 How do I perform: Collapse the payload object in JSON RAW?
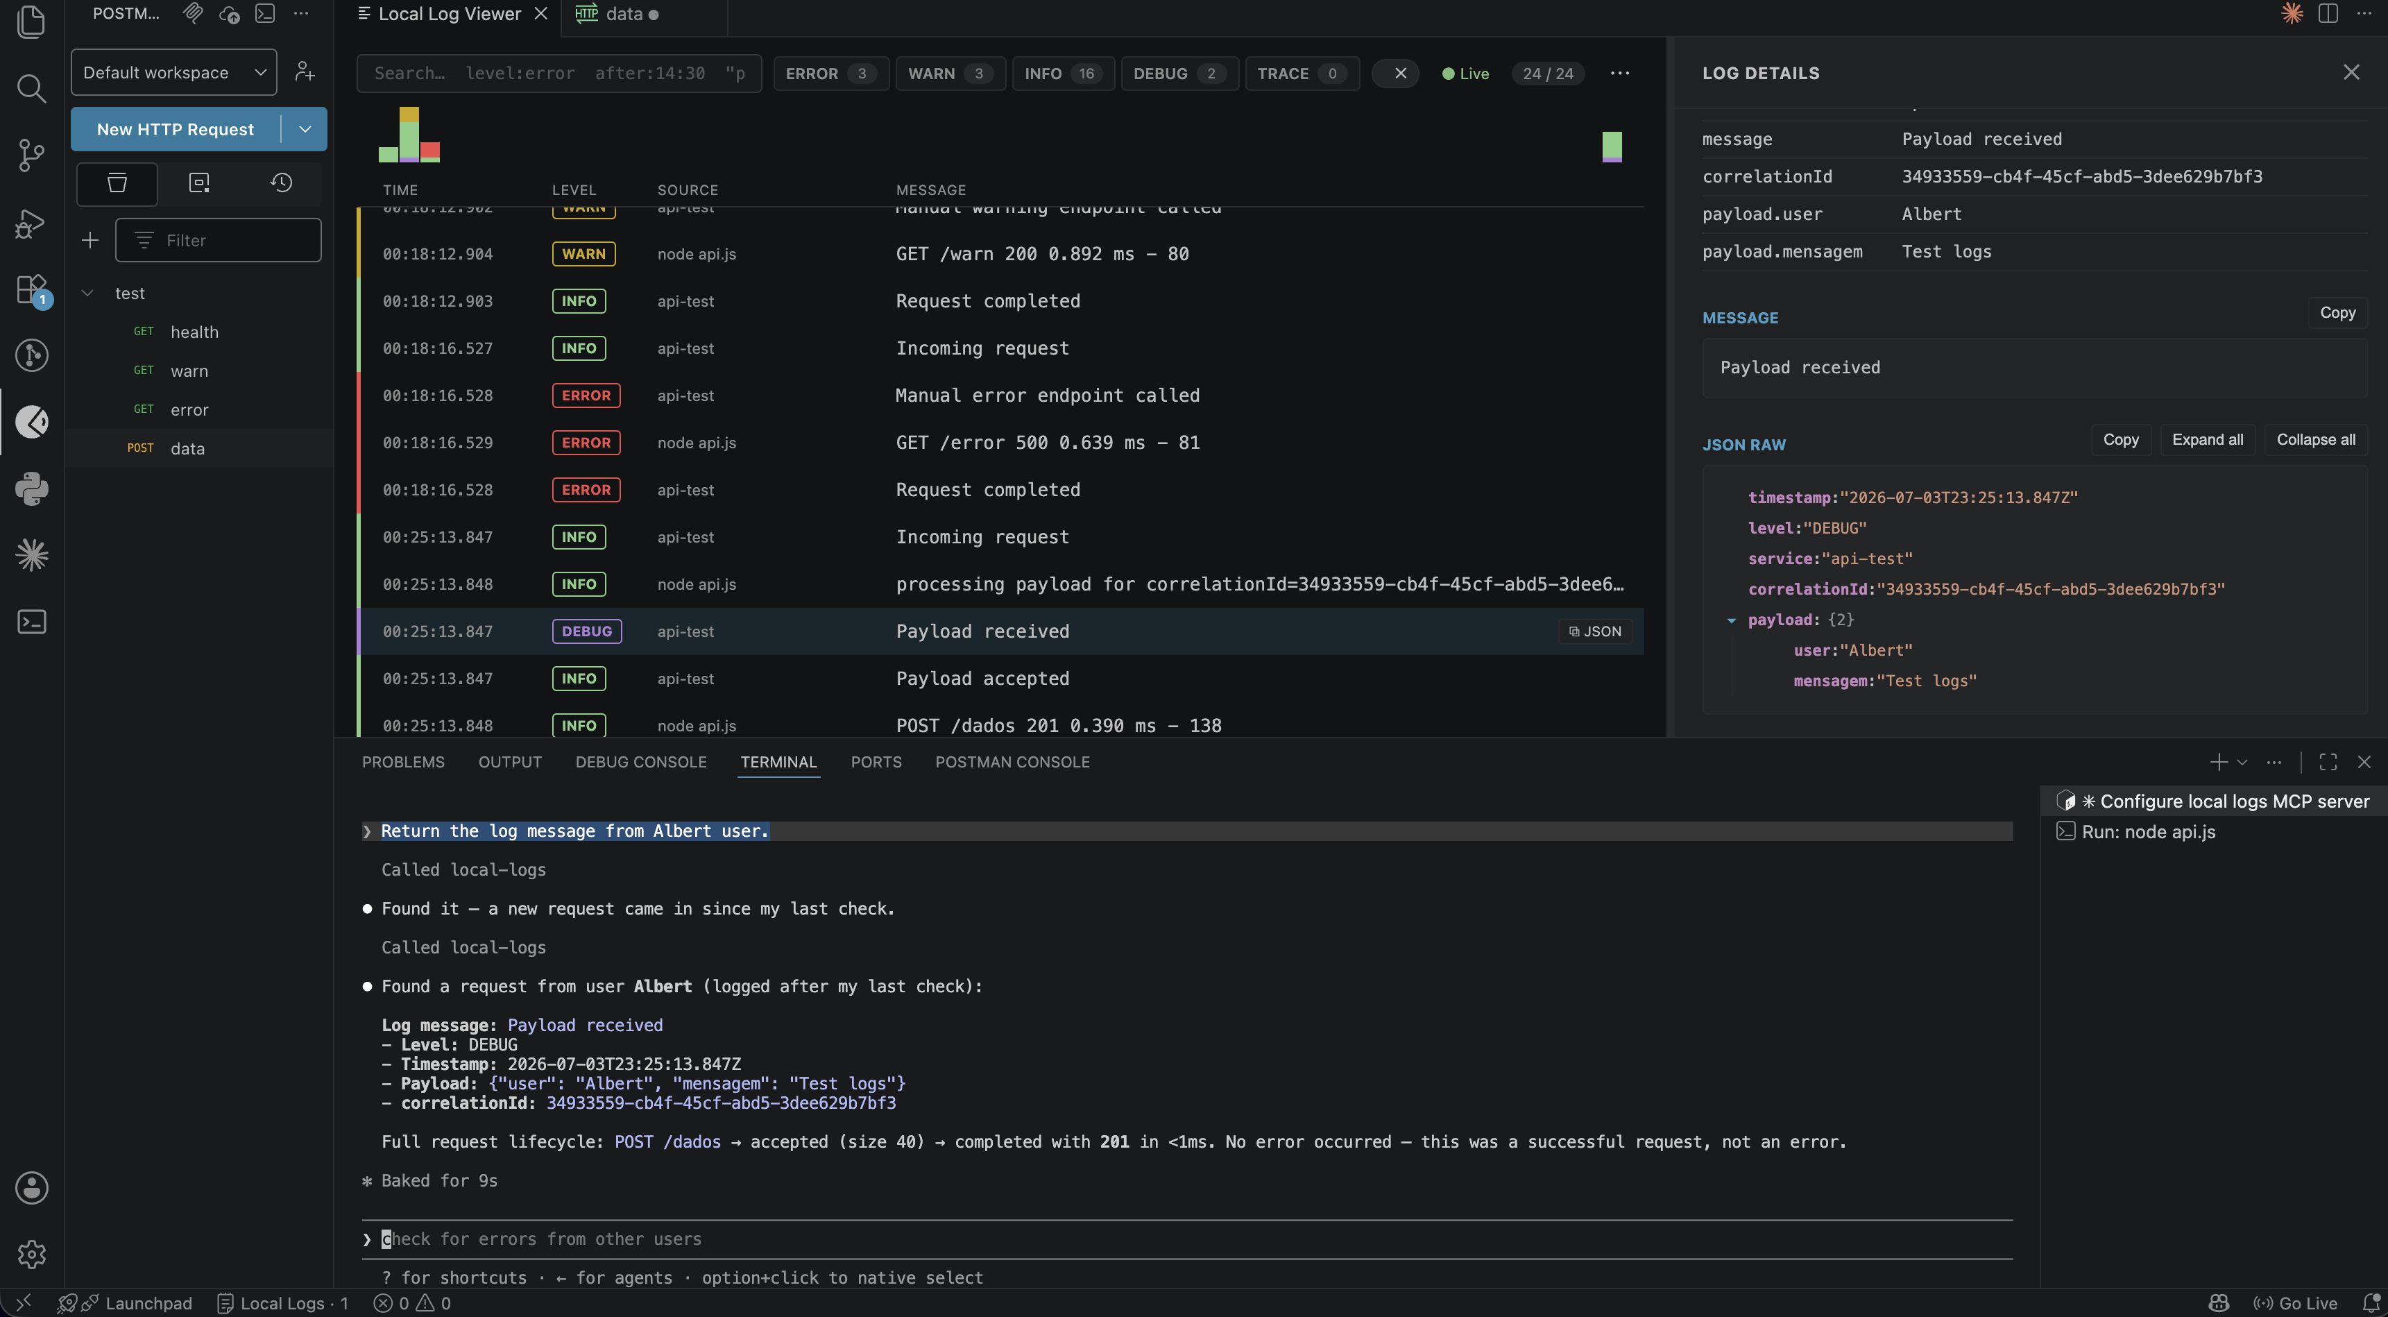[1731, 620]
